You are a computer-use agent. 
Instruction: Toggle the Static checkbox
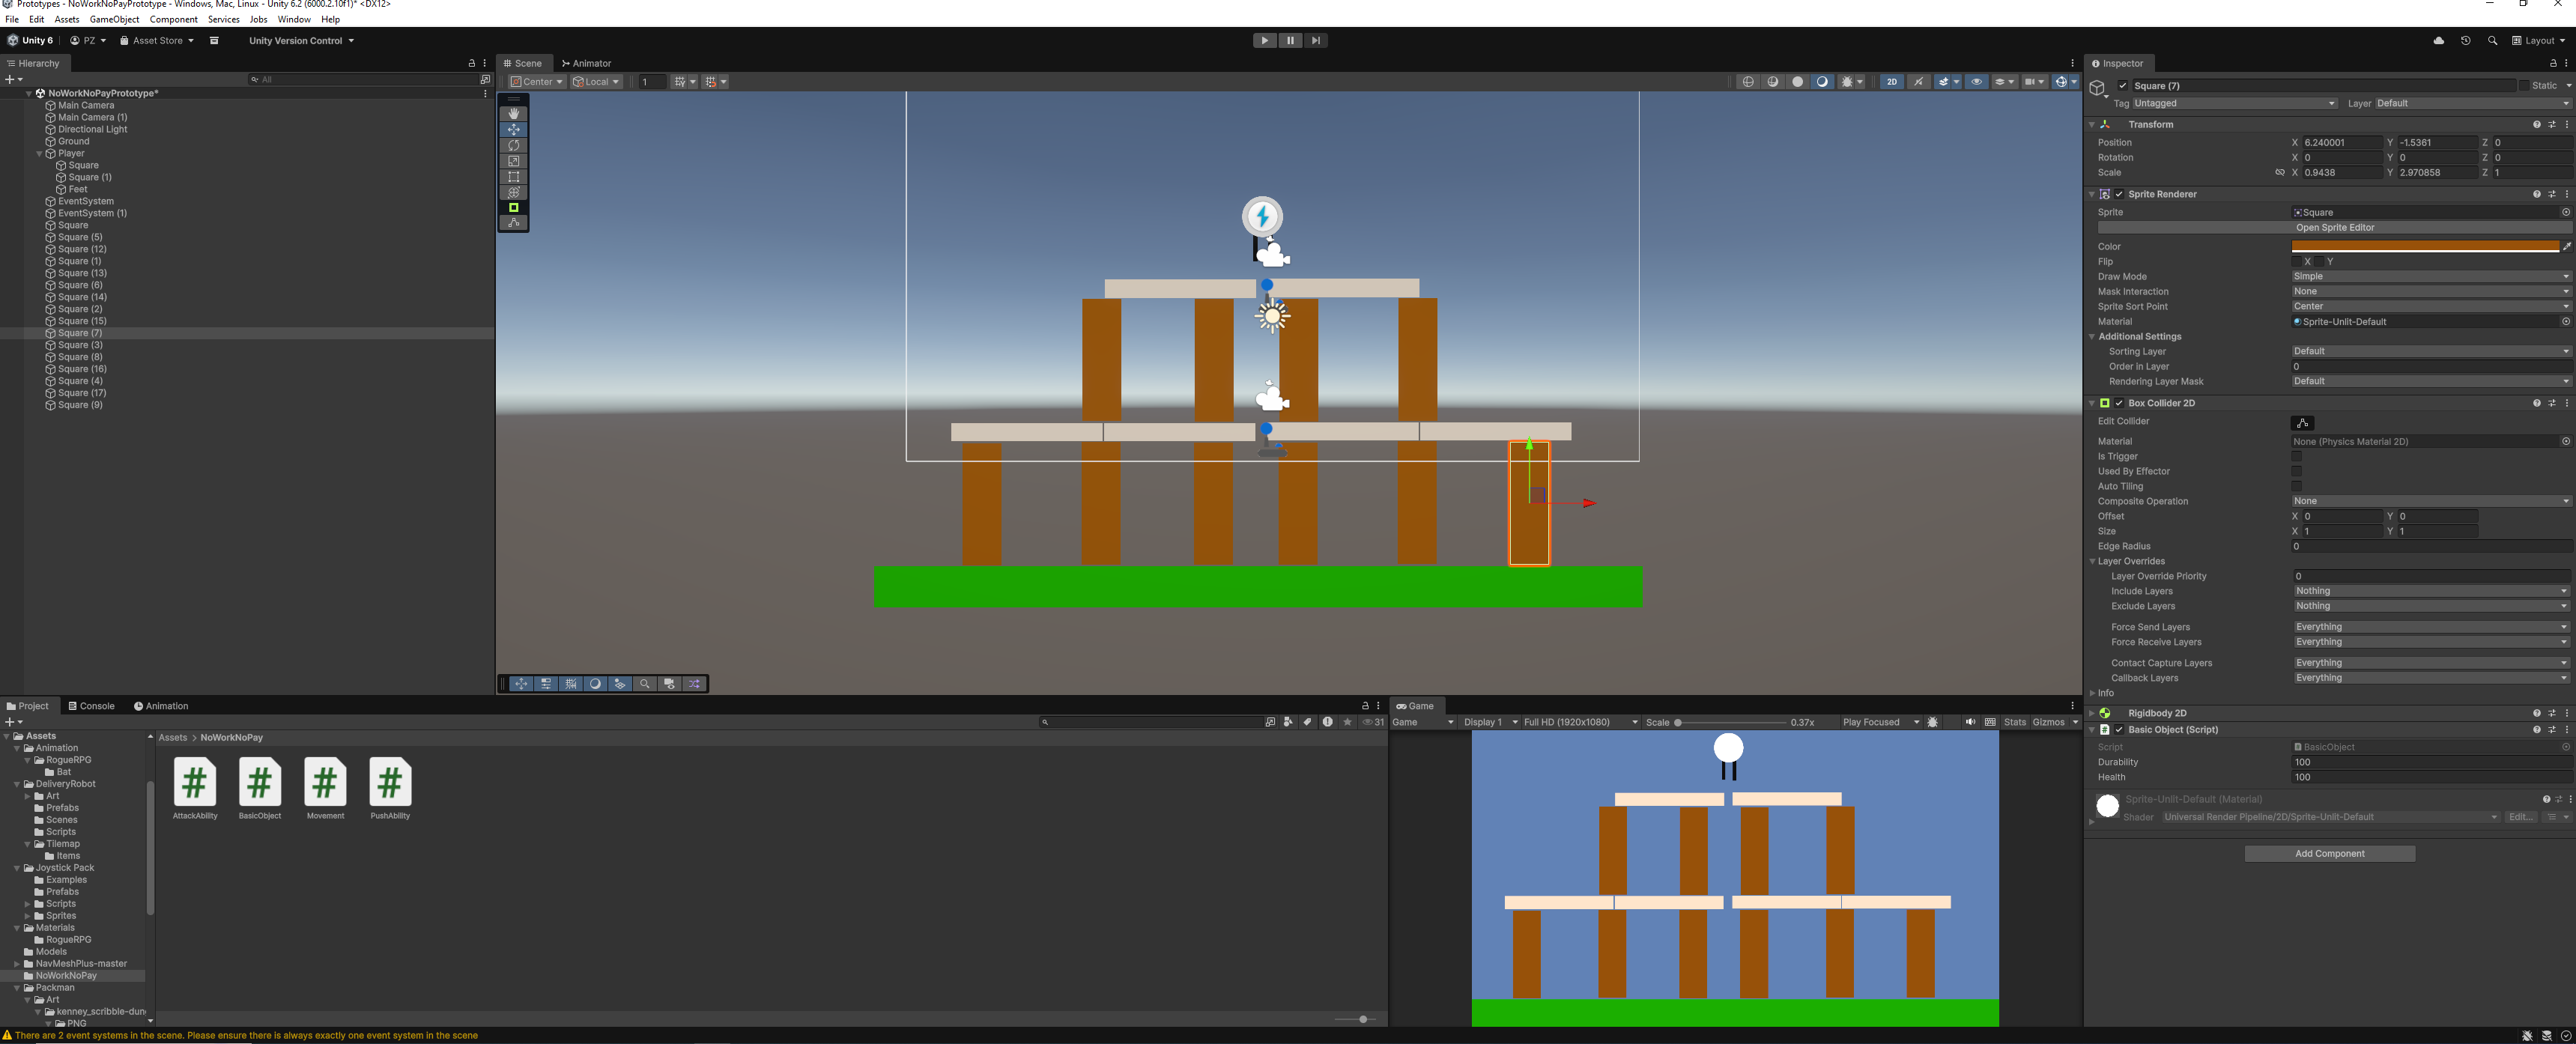click(2523, 86)
